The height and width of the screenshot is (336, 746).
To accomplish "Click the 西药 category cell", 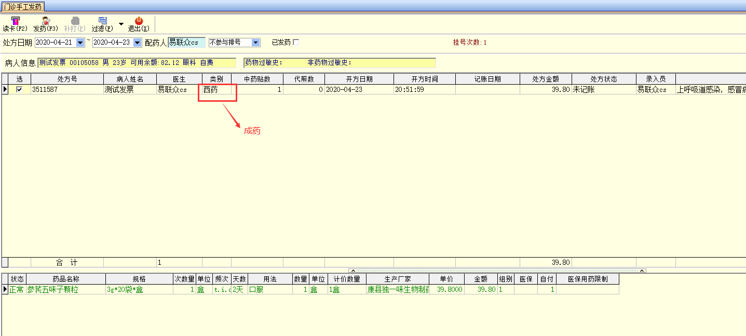I will (216, 89).
